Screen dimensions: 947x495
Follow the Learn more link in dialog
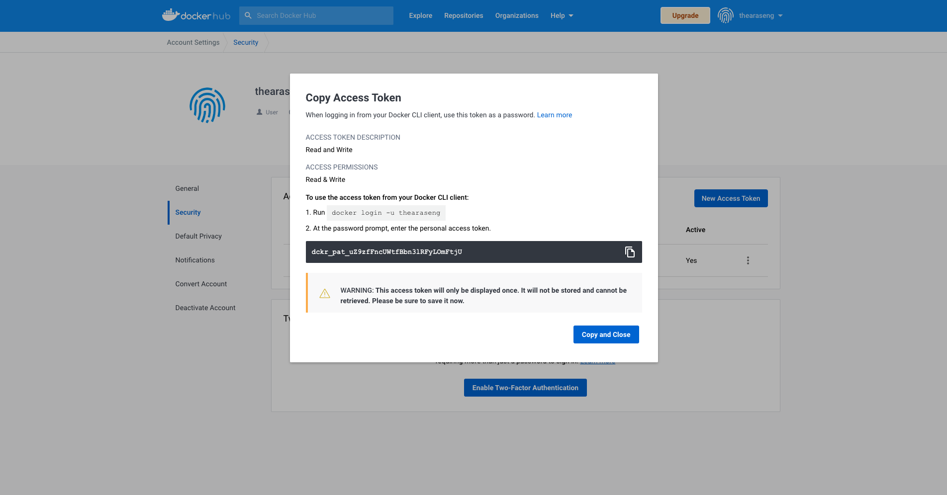555,115
